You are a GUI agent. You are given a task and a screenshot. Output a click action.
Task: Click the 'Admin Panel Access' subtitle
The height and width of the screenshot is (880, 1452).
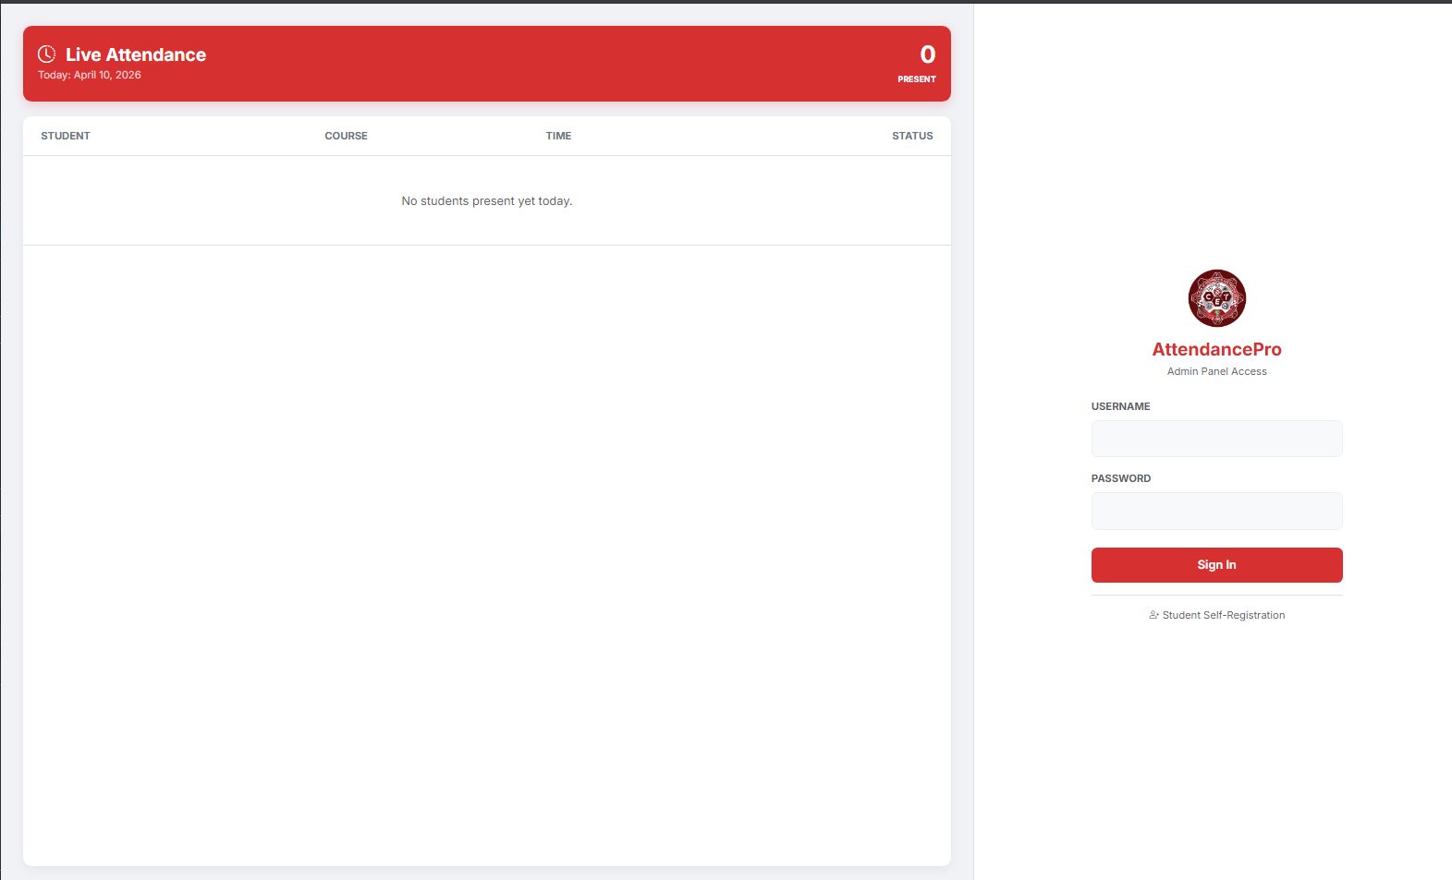tap(1216, 371)
